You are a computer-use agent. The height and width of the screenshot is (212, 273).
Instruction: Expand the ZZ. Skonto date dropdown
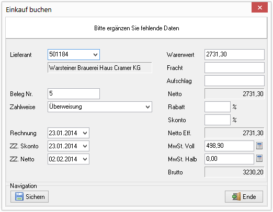(x=85, y=146)
